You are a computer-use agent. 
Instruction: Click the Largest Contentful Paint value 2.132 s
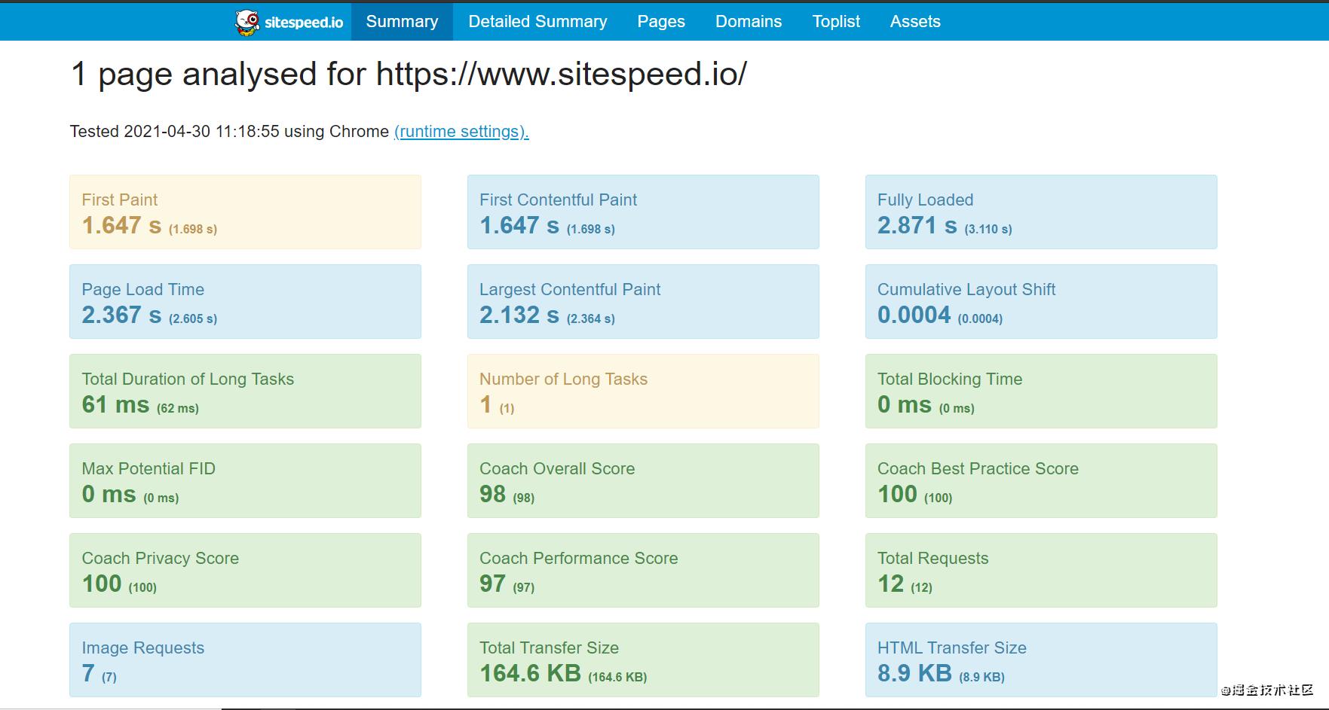[x=519, y=315]
